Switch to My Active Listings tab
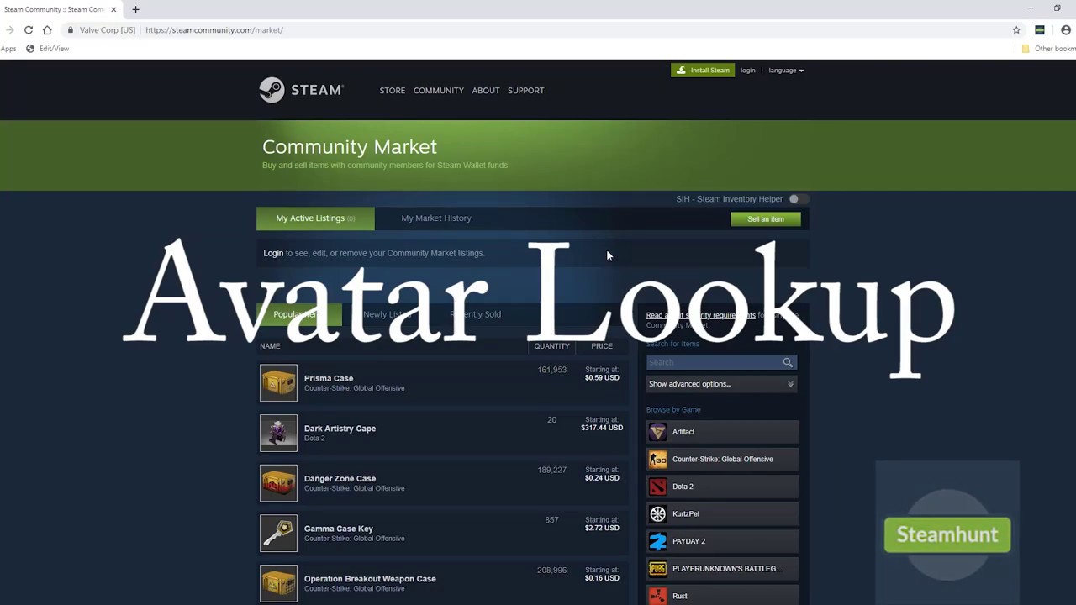The height and width of the screenshot is (605, 1076). tap(315, 218)
